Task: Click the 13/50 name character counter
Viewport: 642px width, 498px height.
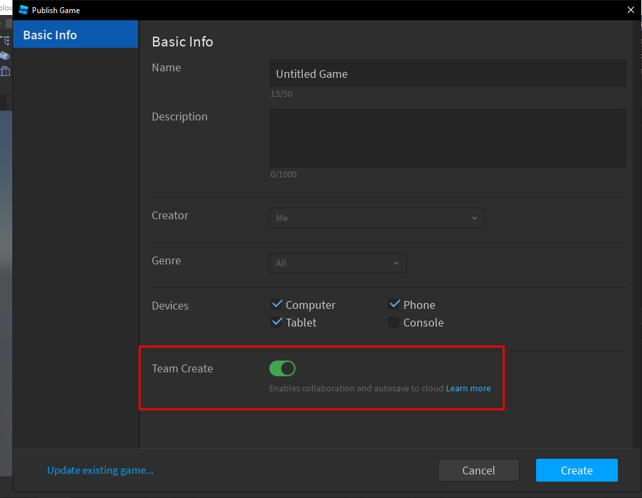Action: coord(281,94)
